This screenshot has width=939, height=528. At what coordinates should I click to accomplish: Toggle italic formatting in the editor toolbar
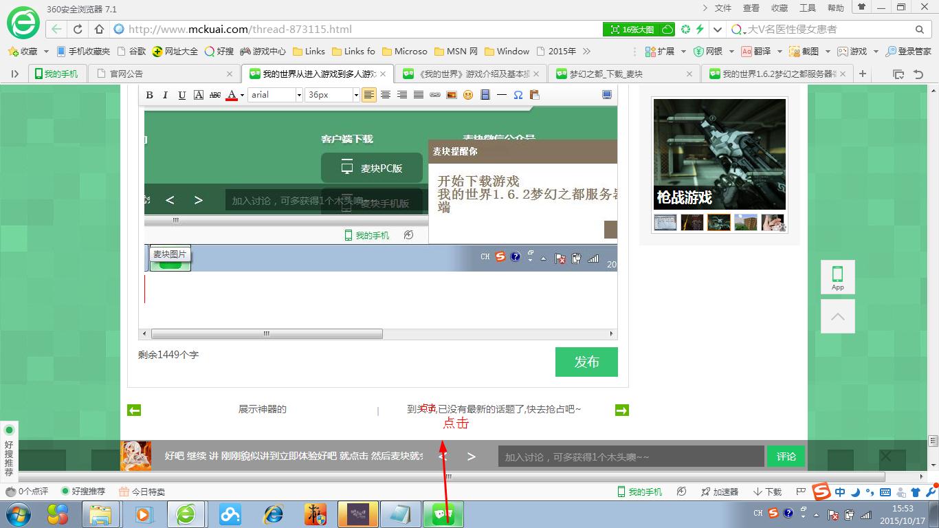(x=166, y=95)
